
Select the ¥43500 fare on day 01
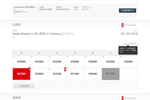click(x=39, y=62)
